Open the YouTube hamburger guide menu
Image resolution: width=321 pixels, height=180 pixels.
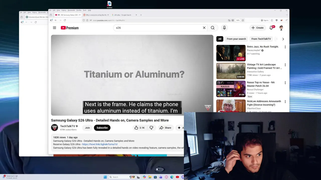[x=54, y=28]
